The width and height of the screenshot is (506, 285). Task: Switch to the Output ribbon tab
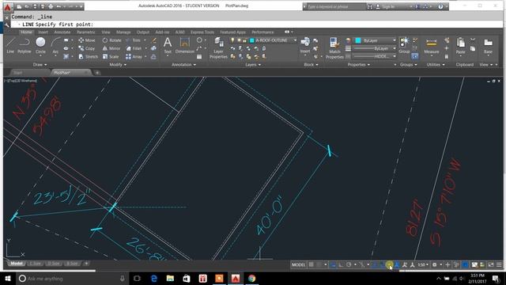143,32
